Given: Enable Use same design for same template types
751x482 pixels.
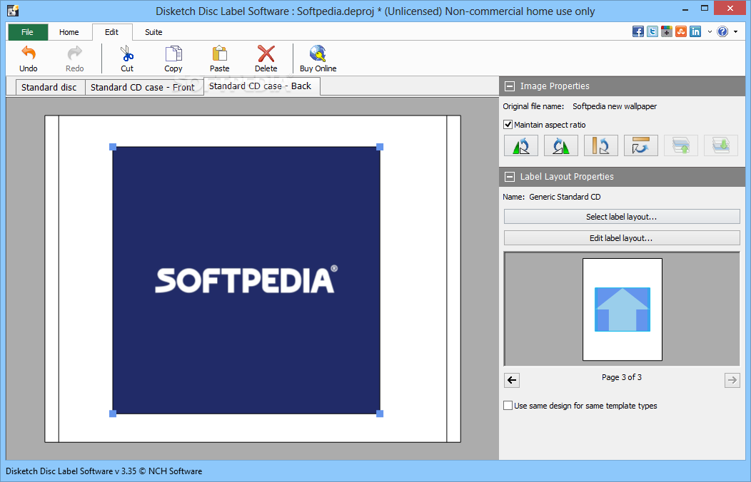Looking at the screenshot, I should pyautogui.click(x=508, y=406).
